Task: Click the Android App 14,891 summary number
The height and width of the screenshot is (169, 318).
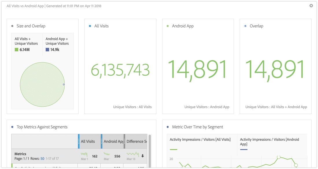Action: pyautogui.click(x=198, y=70)
